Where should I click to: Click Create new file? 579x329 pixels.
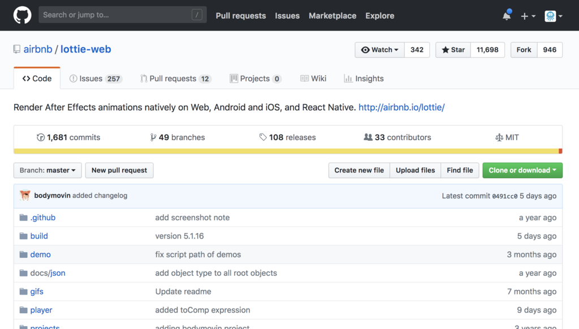point(359,170)
